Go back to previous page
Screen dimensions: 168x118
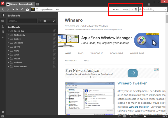click(3, 10)
